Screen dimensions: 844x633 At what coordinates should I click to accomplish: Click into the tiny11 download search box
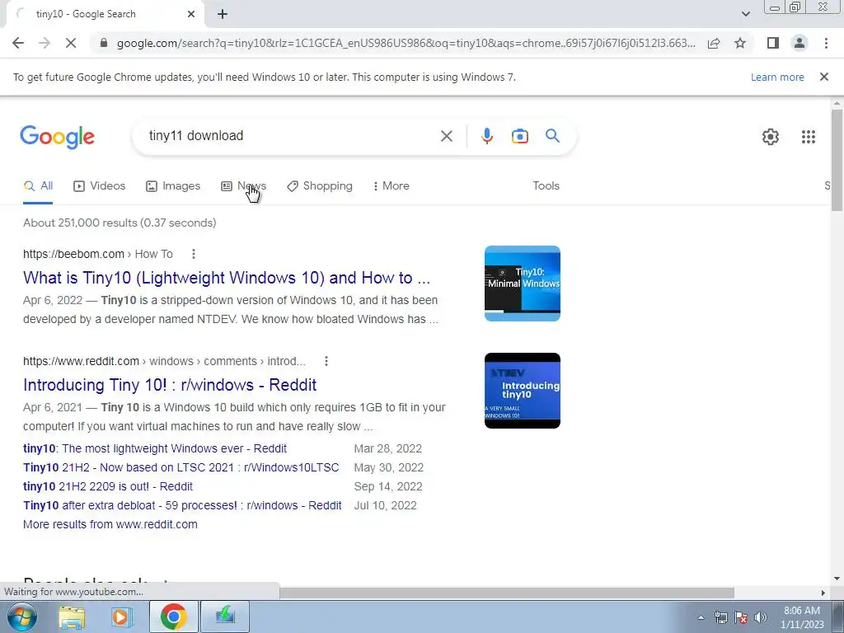pos(291,136)
